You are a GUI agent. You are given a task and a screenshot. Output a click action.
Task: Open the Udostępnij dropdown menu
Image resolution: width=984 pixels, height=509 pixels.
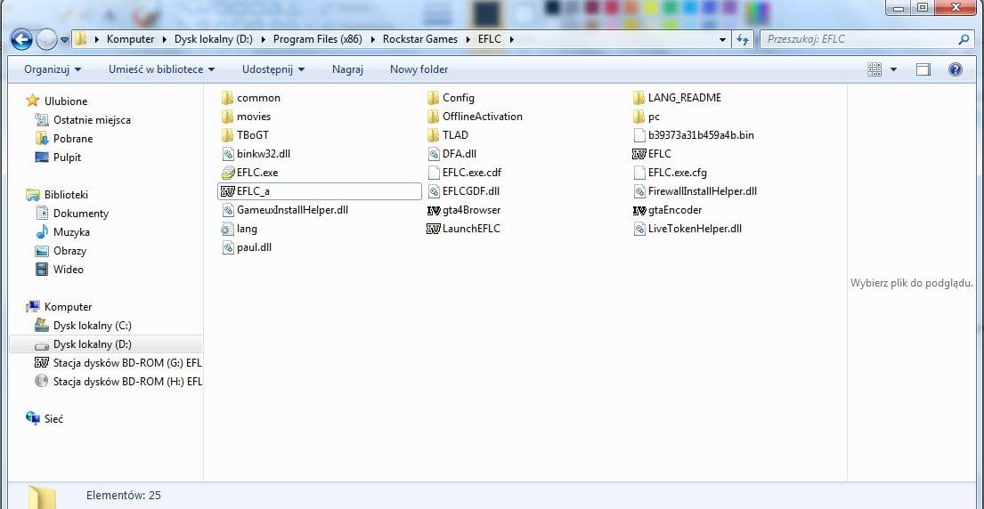tap(272, 69)
